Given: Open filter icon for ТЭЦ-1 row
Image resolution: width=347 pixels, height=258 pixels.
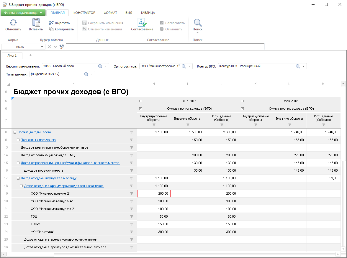Looking at the screenshot, I should point(132,216).
